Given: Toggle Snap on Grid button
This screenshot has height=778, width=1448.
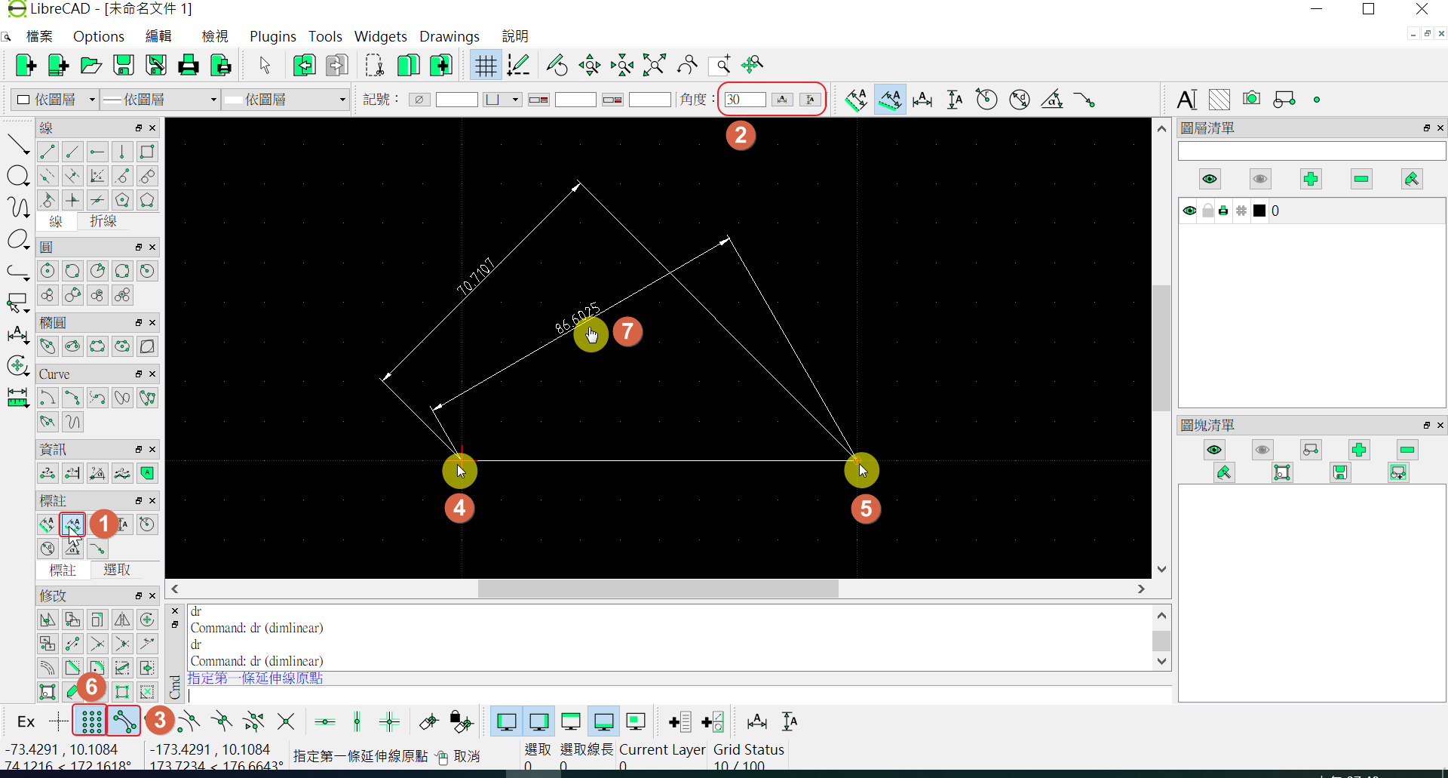Looking at the screenshot, I should point(90,721).
